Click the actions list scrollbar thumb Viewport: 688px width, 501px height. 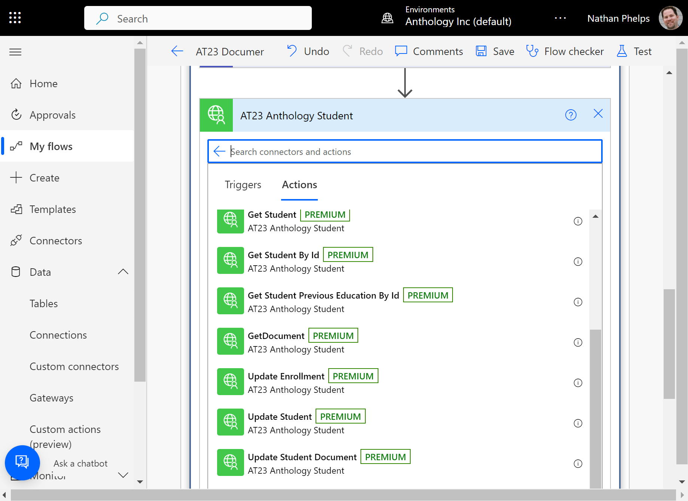click(596, 409)
